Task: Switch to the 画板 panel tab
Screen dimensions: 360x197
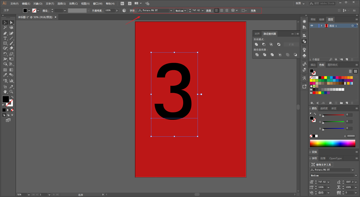Action: coord(313,20)
